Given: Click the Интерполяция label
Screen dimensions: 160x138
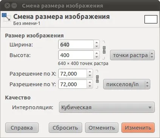Looking at the screenshot, I should [33, 107].
